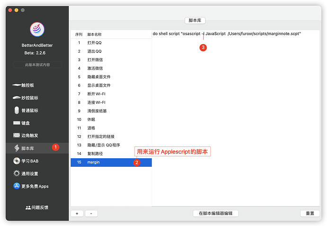Image resolution: width=327 pixels, height=226 pixels.
Task: Select script row 打开指定的链接
Action: [x=111, y=136]
